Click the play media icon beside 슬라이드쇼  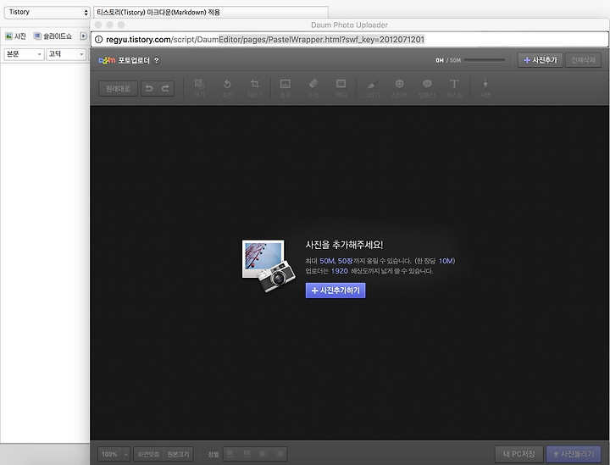(83, 36)
